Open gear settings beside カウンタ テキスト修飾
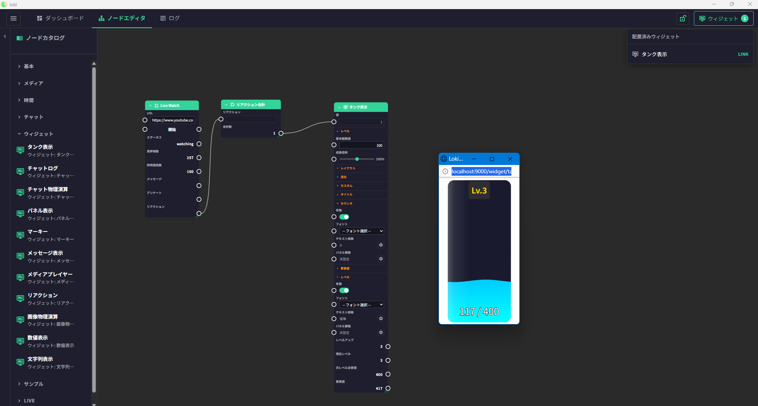This screenshot has width=758, height=406. pos(381,245)
